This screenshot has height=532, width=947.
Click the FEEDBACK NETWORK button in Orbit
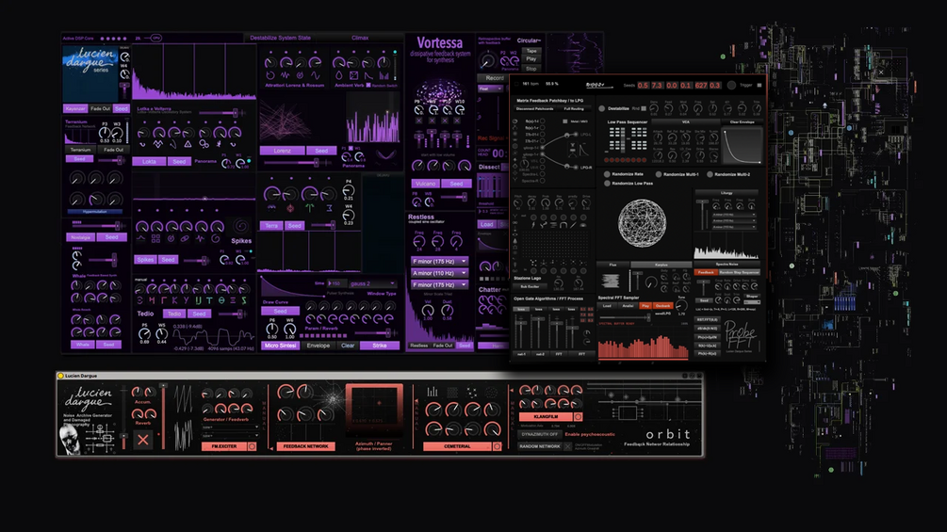click(x=305, y=446)
